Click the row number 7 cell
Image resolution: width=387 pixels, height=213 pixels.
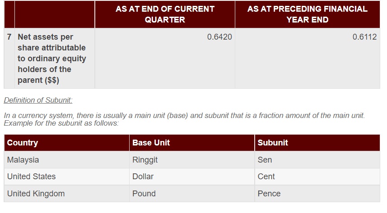tap(9, 59)
